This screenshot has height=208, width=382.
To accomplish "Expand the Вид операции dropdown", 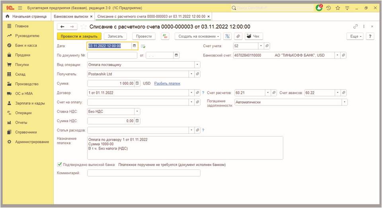I will (197, 64).
